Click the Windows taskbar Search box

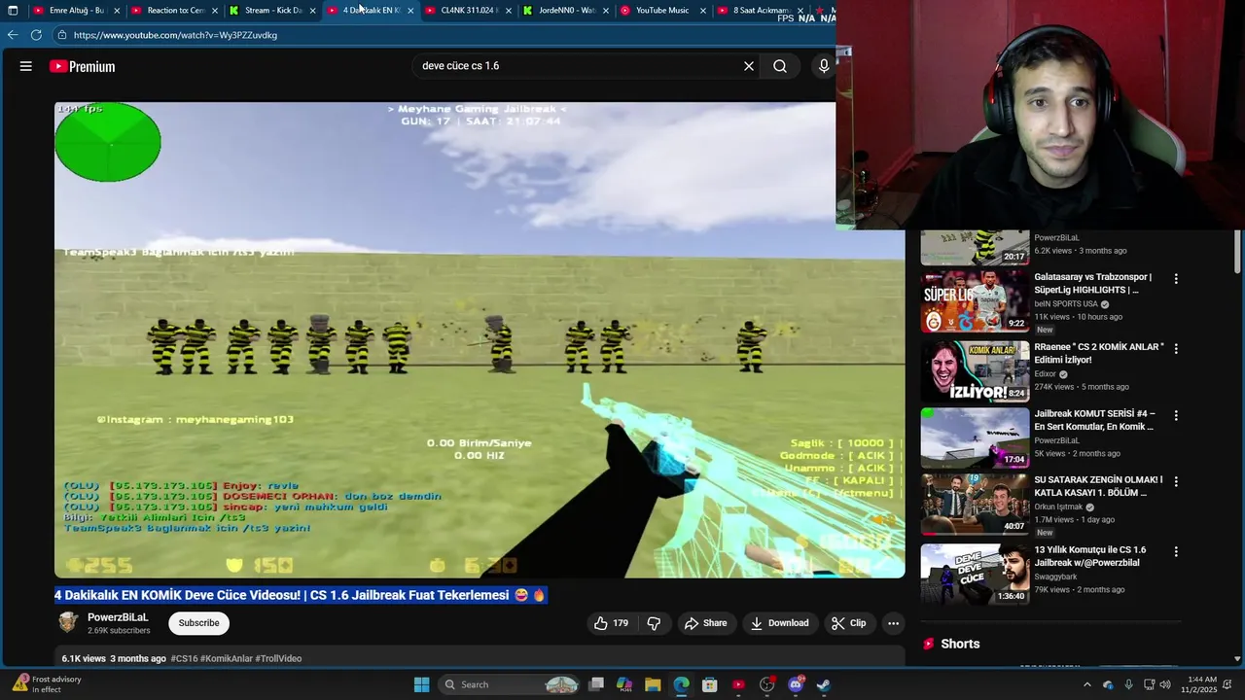(x=511, y=684)
